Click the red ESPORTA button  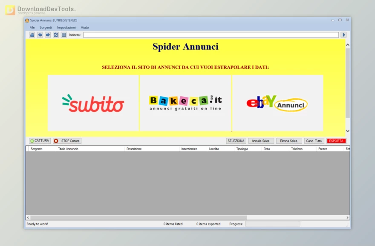tap(336, 141)
